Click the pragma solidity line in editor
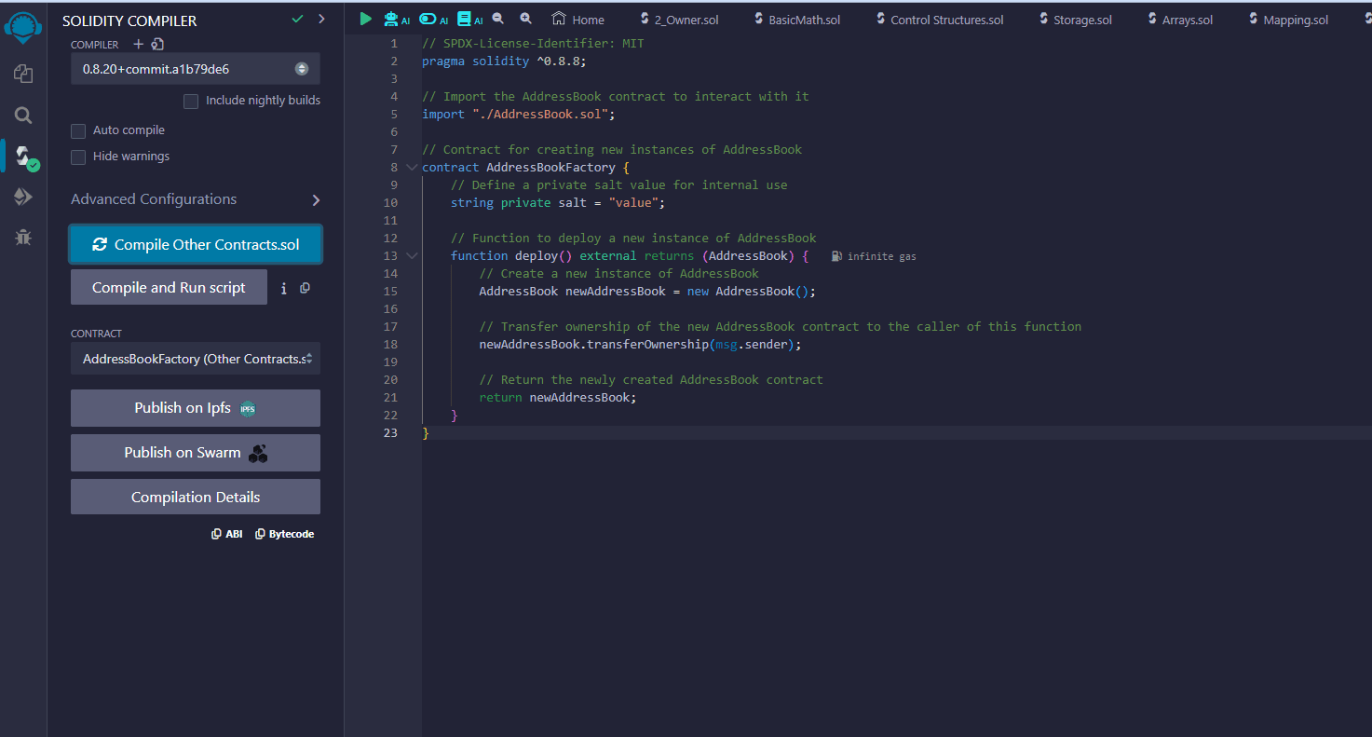Screen dimensions: 1372x737 point(504,61)
